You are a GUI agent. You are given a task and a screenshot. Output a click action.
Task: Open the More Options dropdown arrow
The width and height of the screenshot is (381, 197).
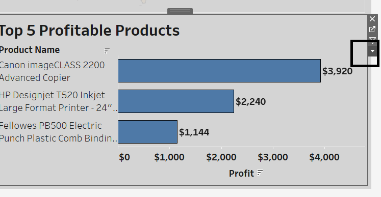(x=372, y=51)
